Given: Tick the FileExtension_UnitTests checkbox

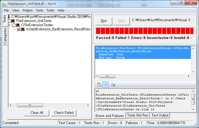Looking at the screenshot, I should point(9,21).
